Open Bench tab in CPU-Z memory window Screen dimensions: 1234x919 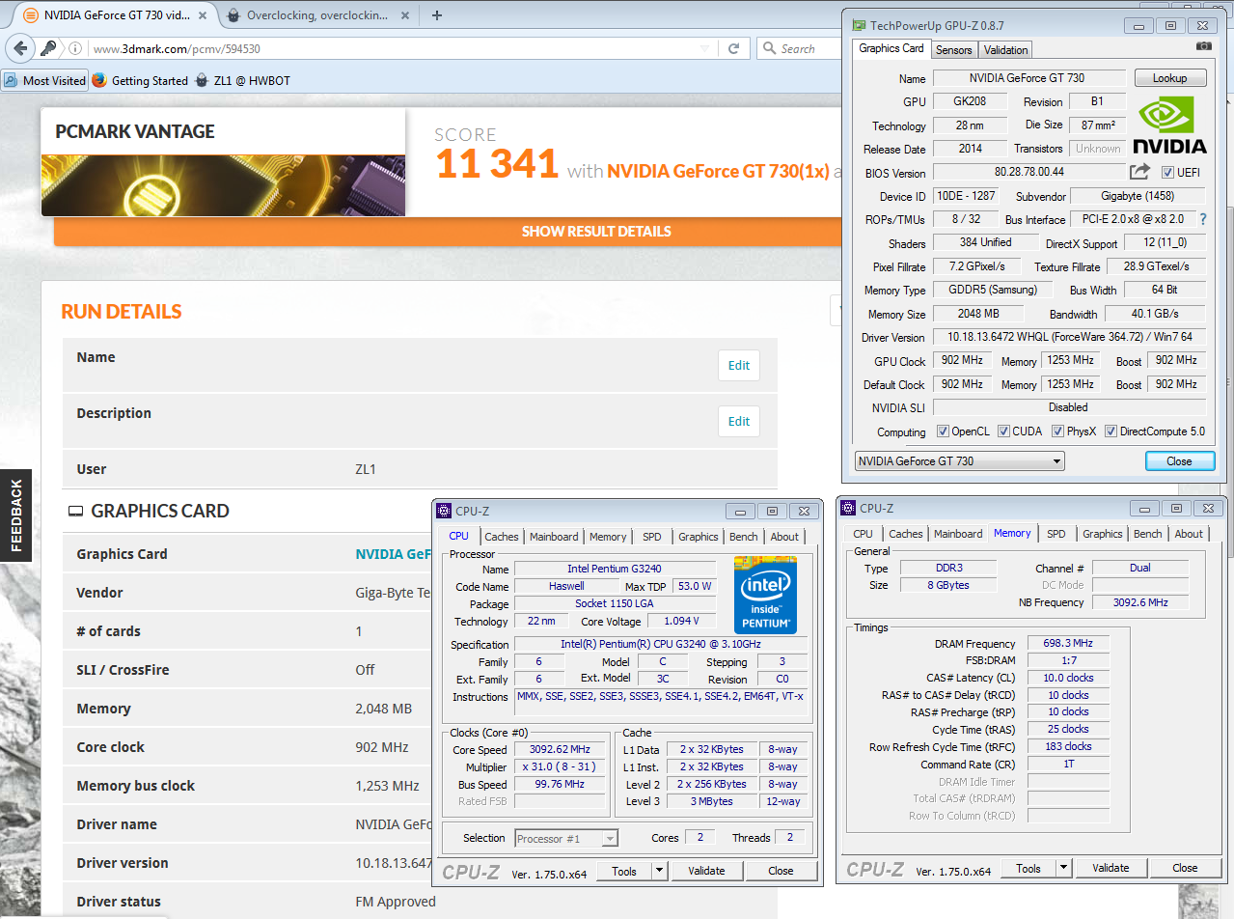coord(1148,534)
